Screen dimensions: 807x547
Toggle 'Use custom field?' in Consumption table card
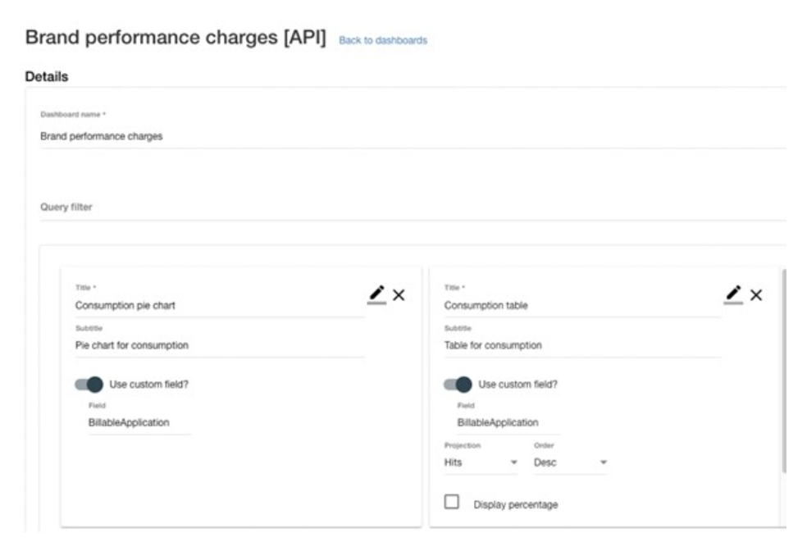tap(458, 384)
